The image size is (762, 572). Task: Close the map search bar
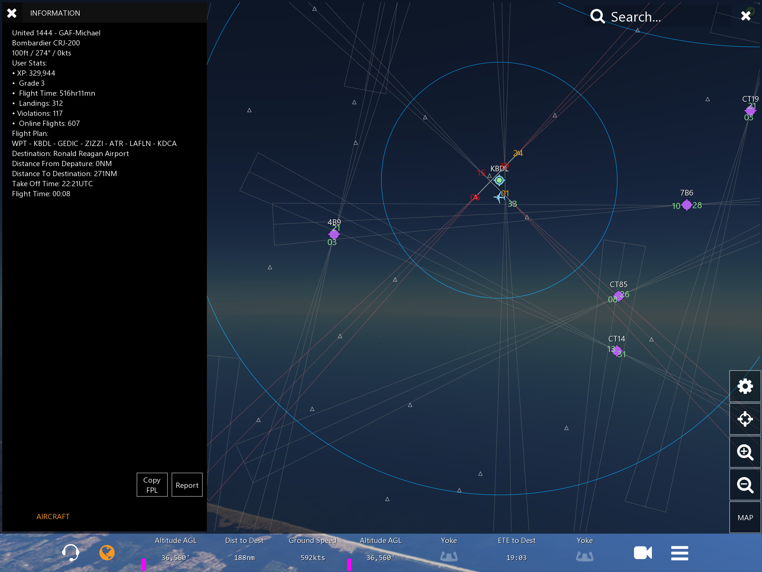pyautogui.click(x=746, y=16)
